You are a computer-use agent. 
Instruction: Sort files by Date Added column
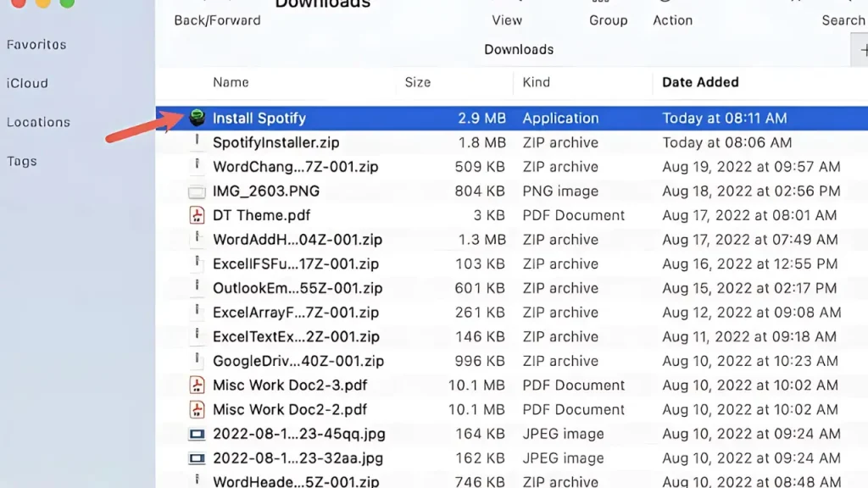coord(700,82)
